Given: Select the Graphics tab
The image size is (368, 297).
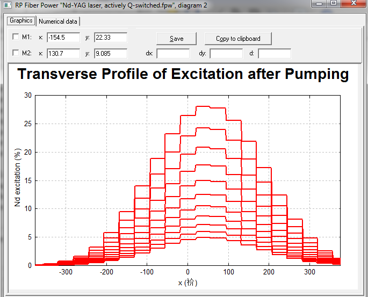Looking at the screenshot, I should pos(21,20).
